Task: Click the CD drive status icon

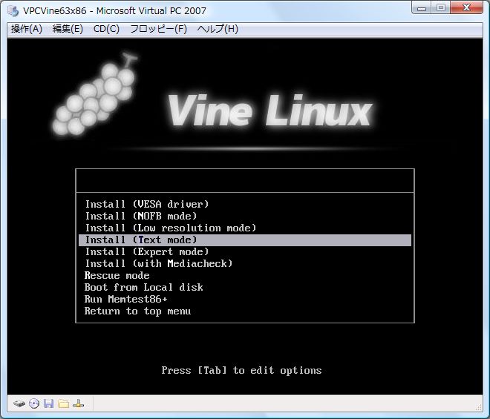Action: pyautogui.click(x=34, y=403)
